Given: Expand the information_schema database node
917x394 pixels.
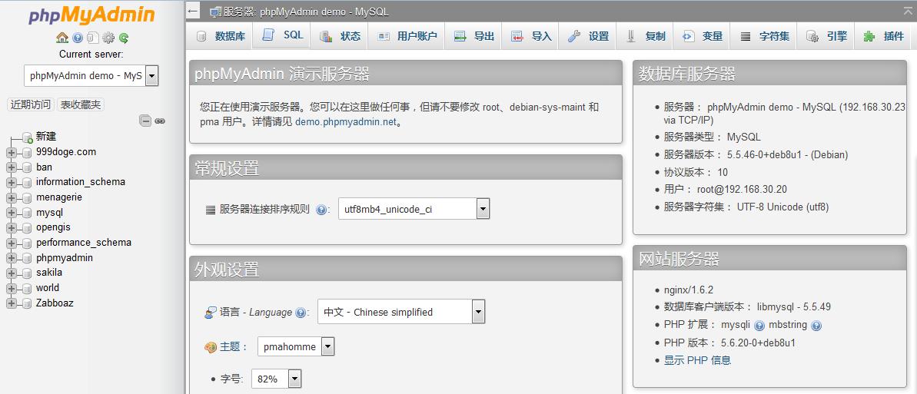Looking at the screenshot, I should point(11,182).
